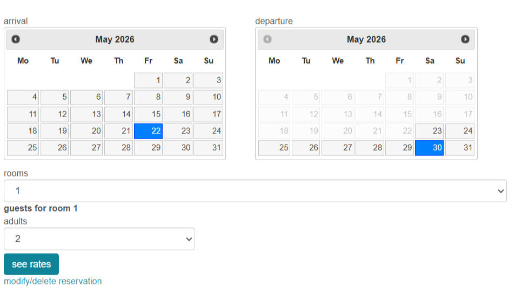Open the rooms dropdown
Viewport: 522px width, 300px height.
tap(255, 191)
